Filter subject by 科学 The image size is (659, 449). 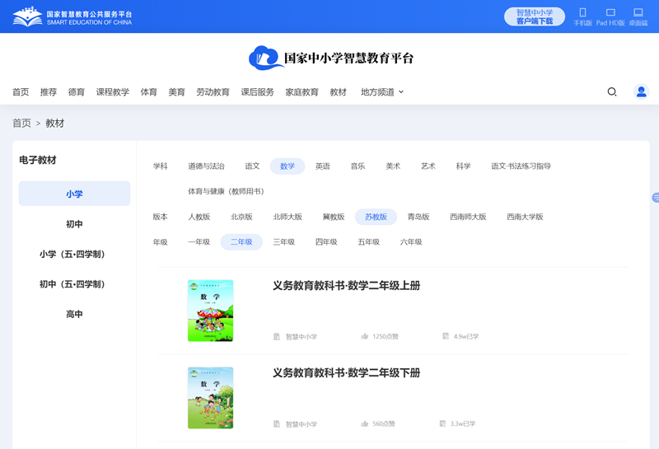[463, 166]
